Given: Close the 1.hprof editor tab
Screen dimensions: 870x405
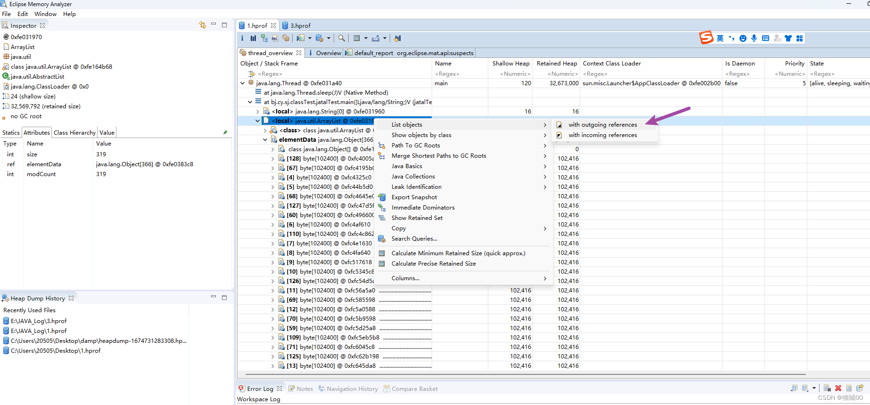Looking at the screenshot, I should [x=273, y=25].
